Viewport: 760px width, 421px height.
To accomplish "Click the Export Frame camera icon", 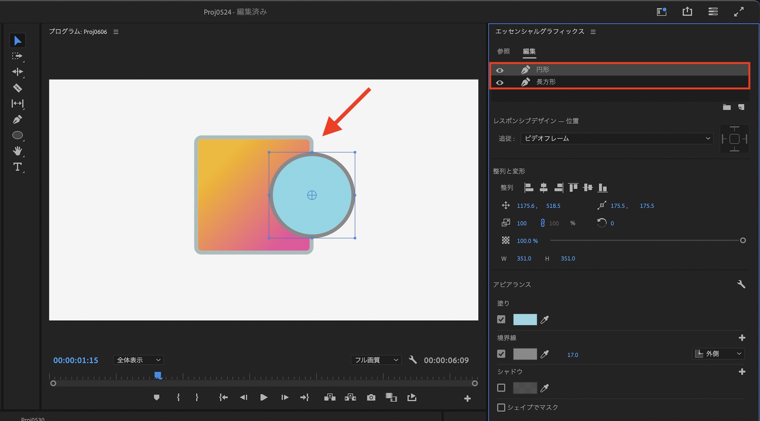I will pyautogui.click(x=371, y=397).
